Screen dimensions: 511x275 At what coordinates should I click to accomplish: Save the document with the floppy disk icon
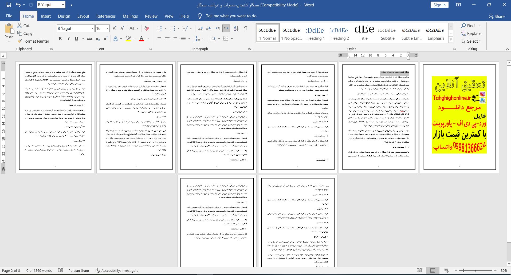point(9,5)
